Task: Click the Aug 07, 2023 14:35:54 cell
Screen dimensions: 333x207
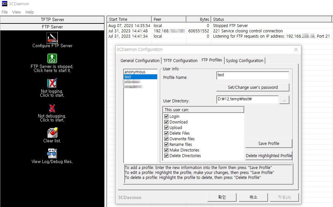Action: pos(129,26)
